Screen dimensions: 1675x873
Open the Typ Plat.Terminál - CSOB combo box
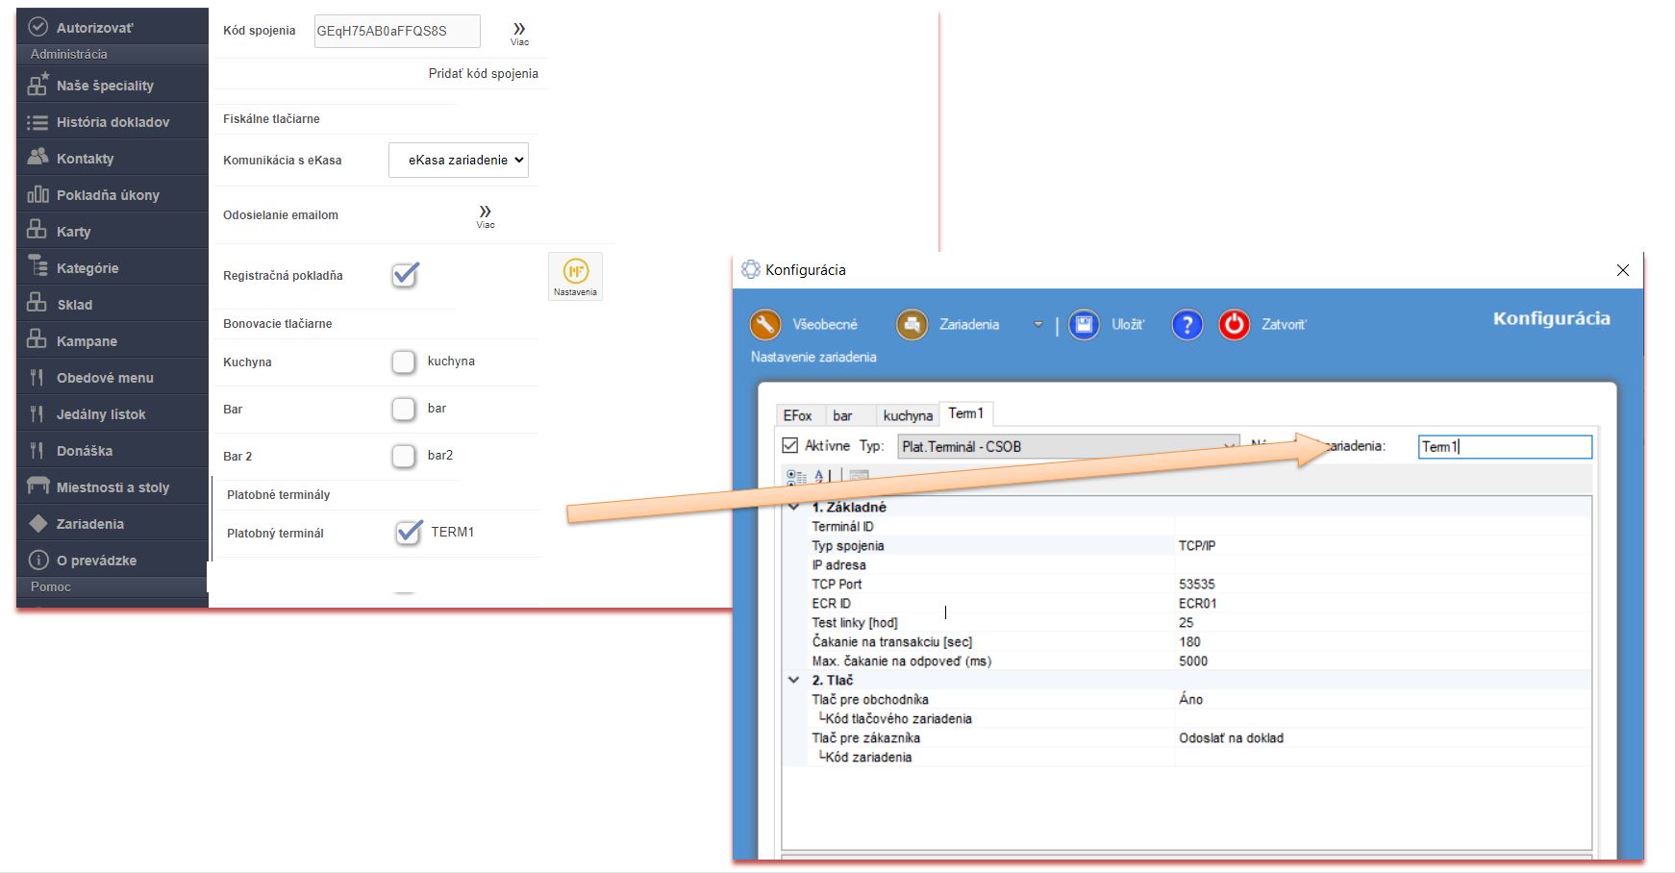1067,447
